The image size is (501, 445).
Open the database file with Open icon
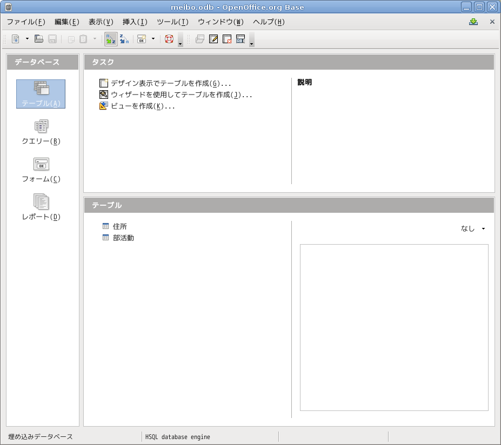tap(39, 39)
